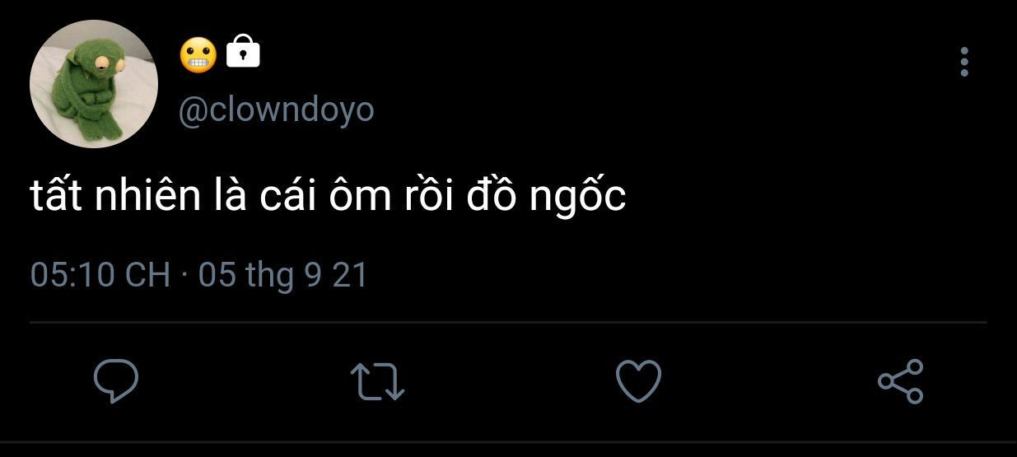Retweet this post using the arrows icon
The image size is (1017, 457).
point(377,382)
